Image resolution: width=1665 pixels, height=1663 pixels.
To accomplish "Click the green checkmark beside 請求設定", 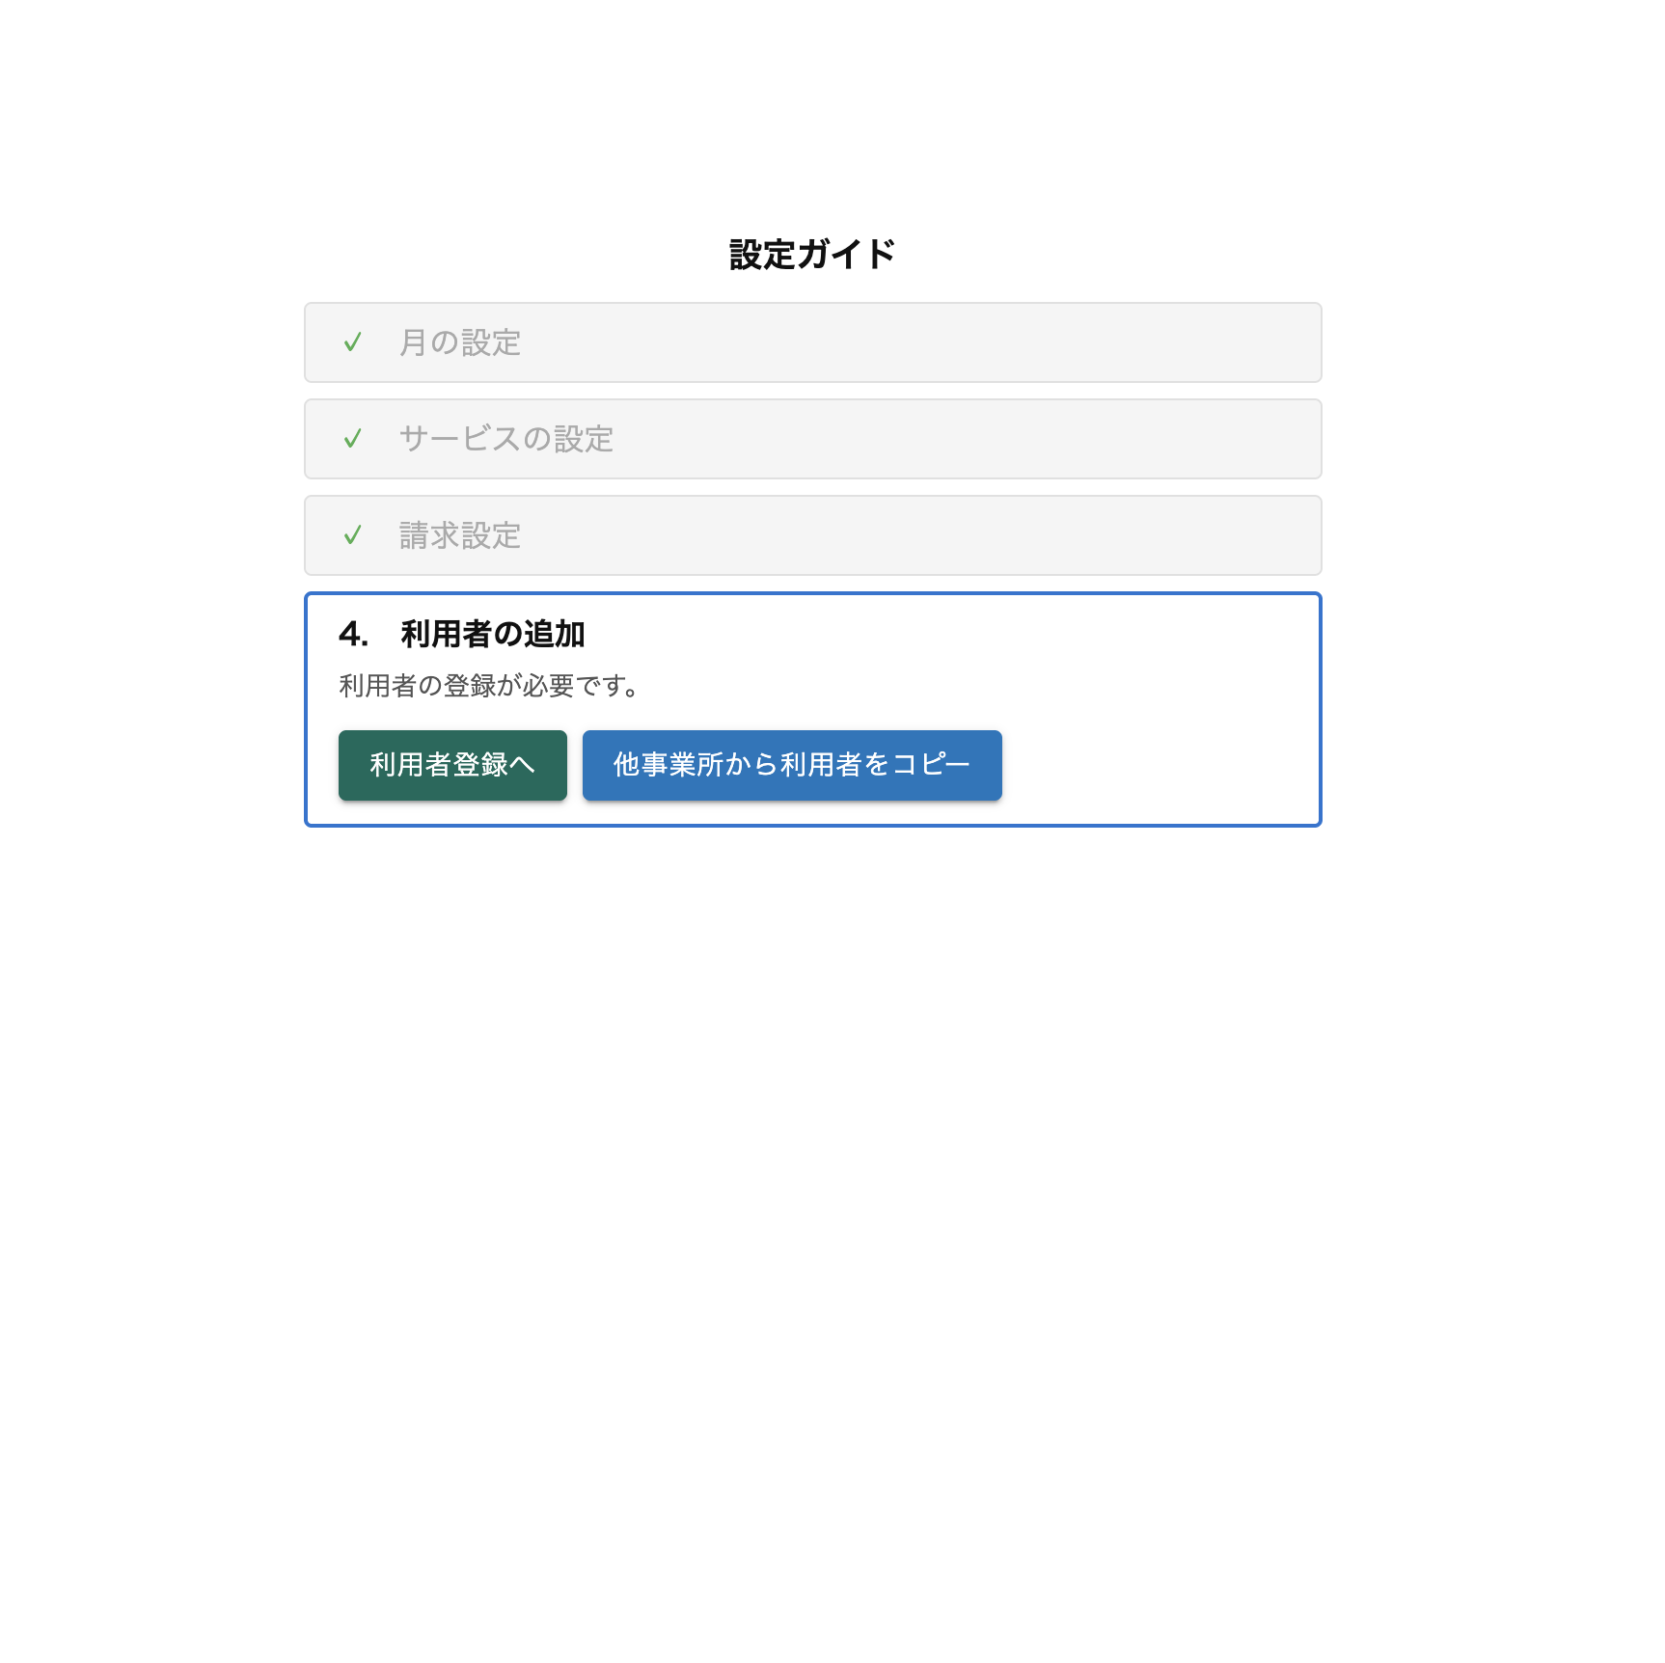I will pyautogui.click(x=353, y=535).
